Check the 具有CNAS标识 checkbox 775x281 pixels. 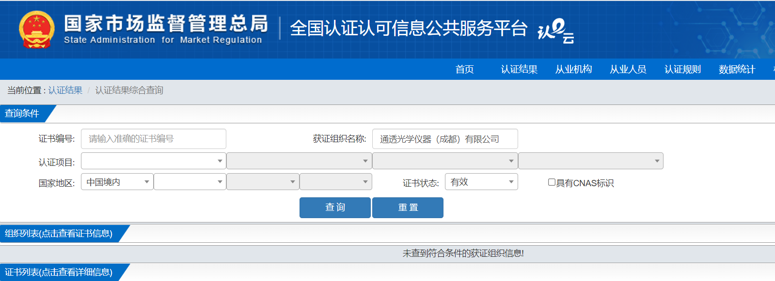click(x=552, y=182)
